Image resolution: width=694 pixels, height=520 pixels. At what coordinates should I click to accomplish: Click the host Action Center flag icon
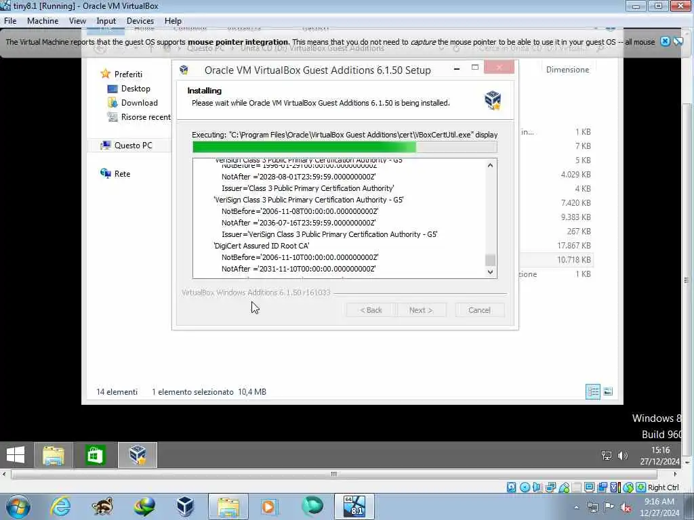click(x=609, y=507)
